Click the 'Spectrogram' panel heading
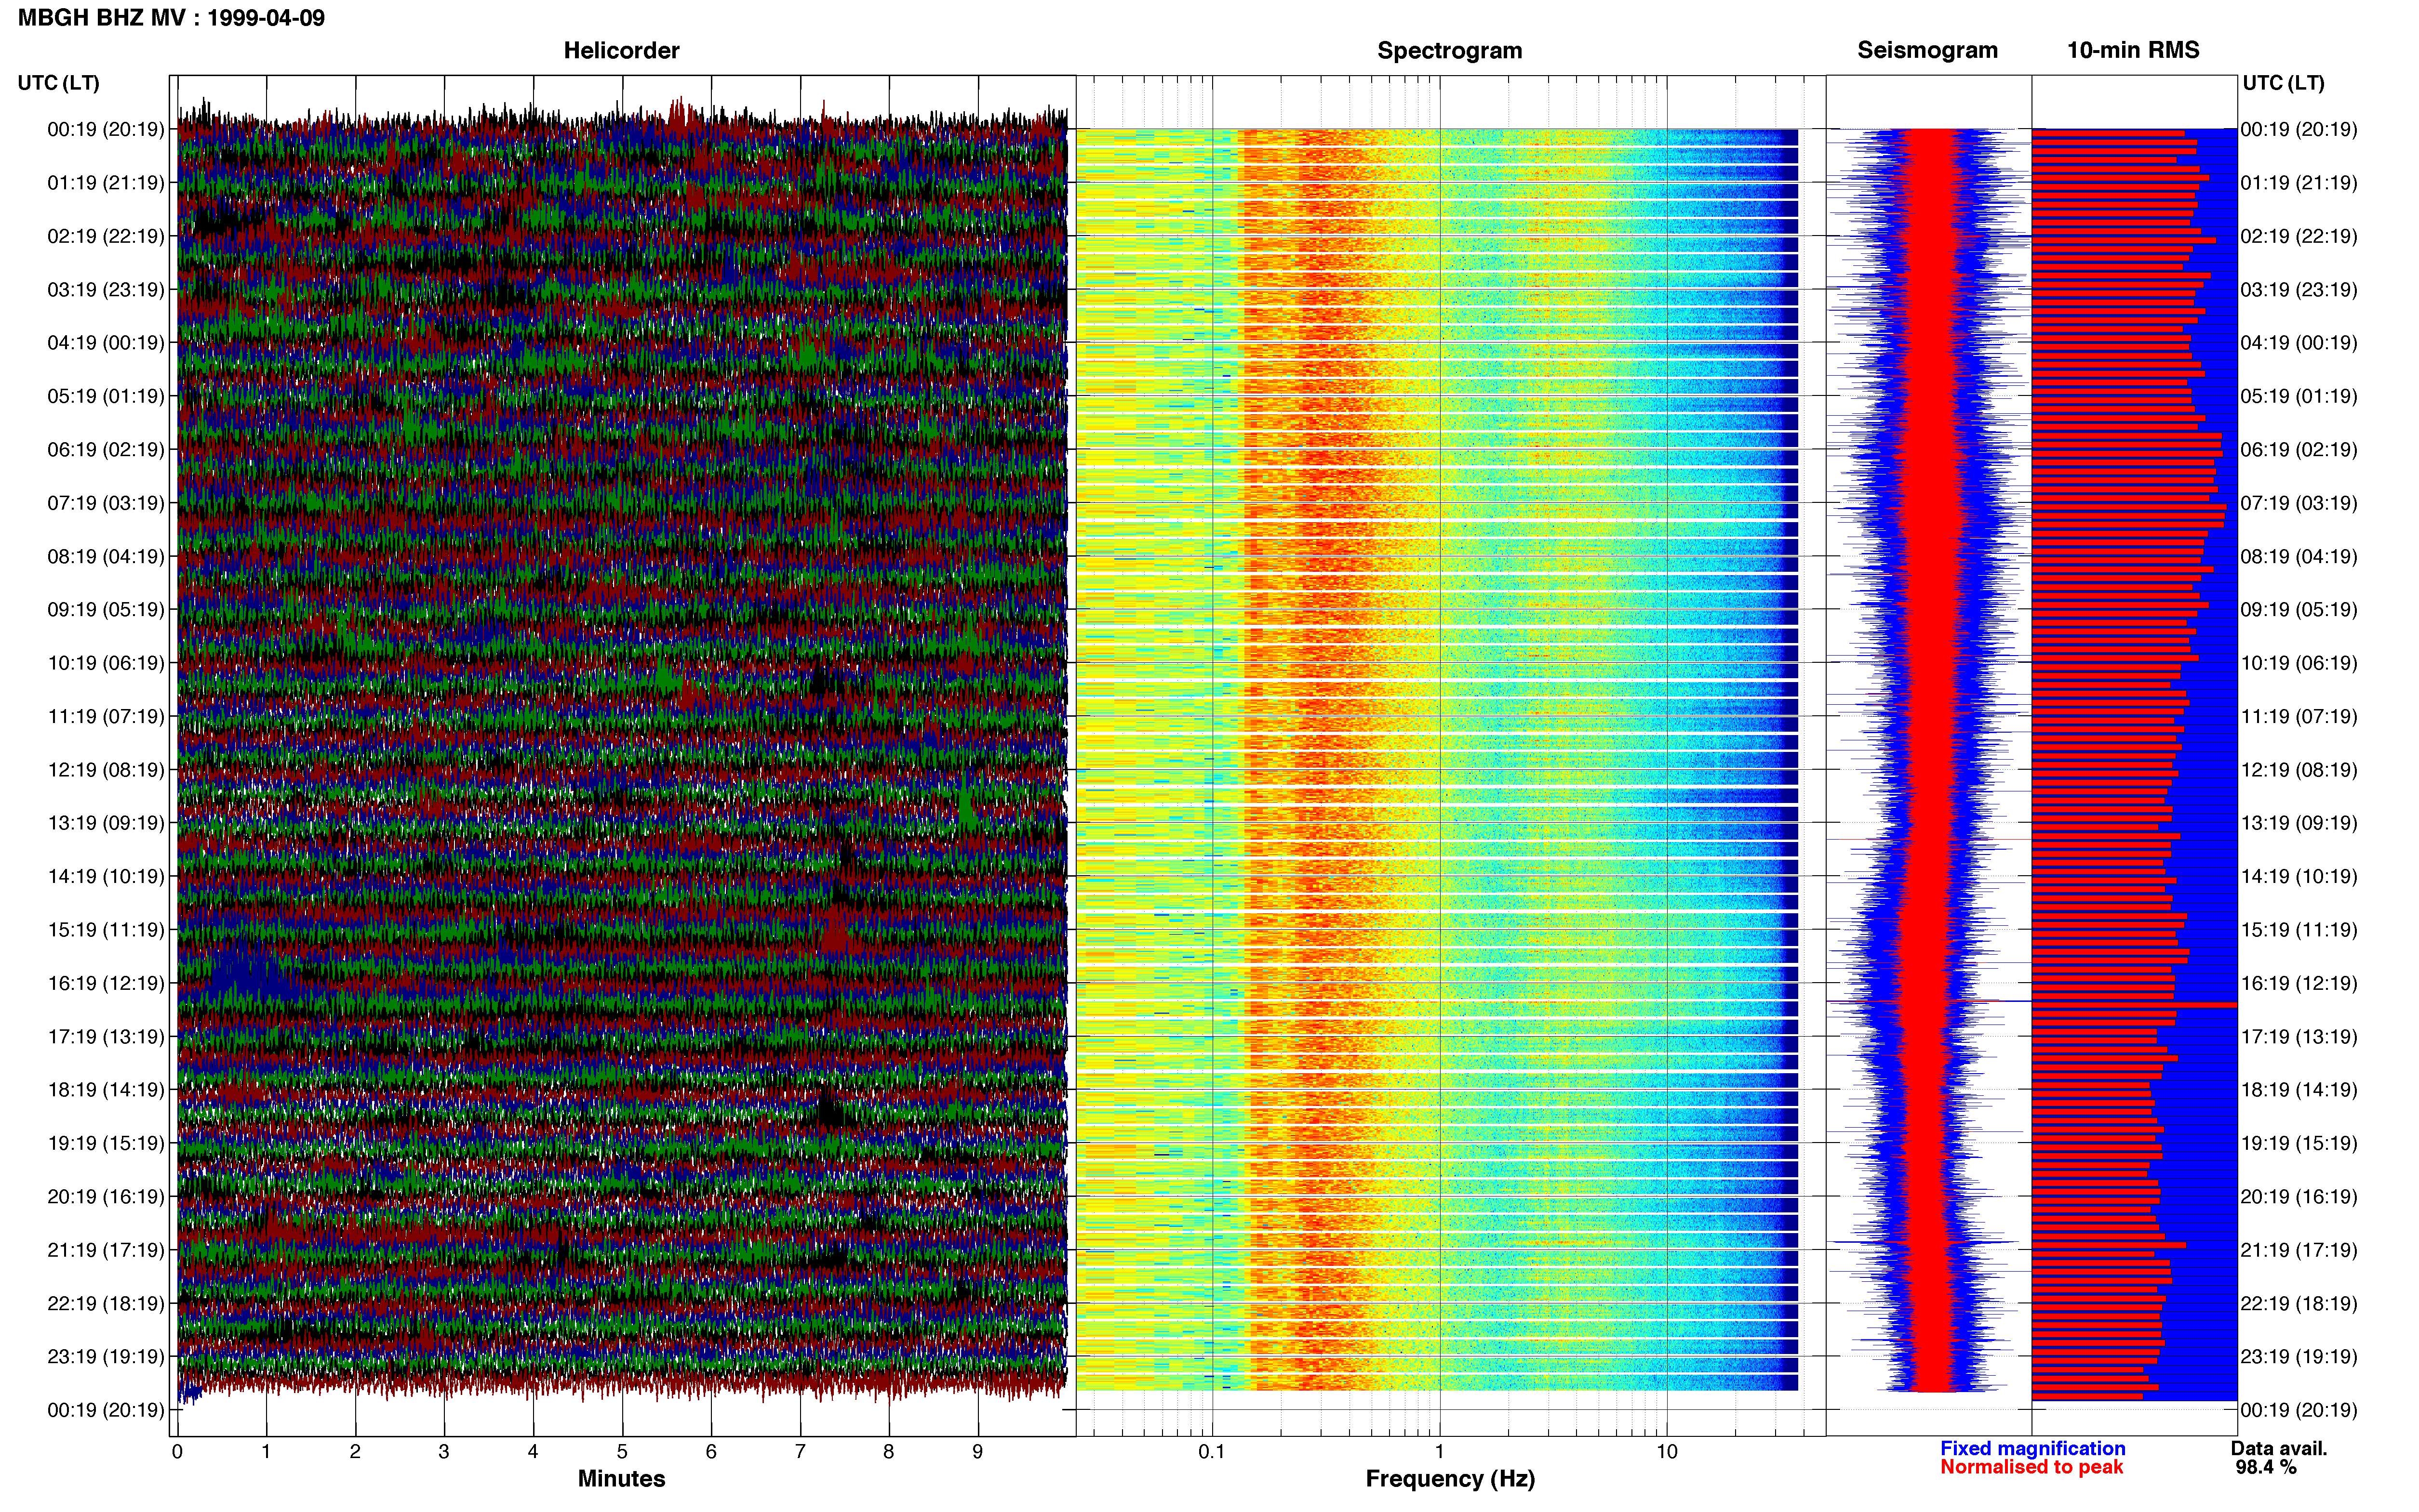This screenshot has height=1512, width=2419. [x=1450, y=50]
